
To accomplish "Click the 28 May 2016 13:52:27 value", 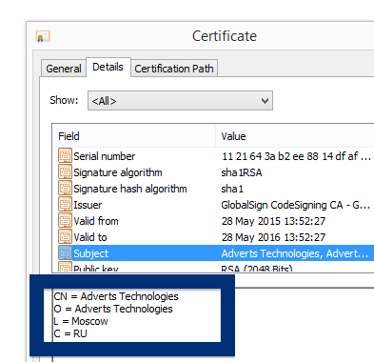I will tap(273, 237).
